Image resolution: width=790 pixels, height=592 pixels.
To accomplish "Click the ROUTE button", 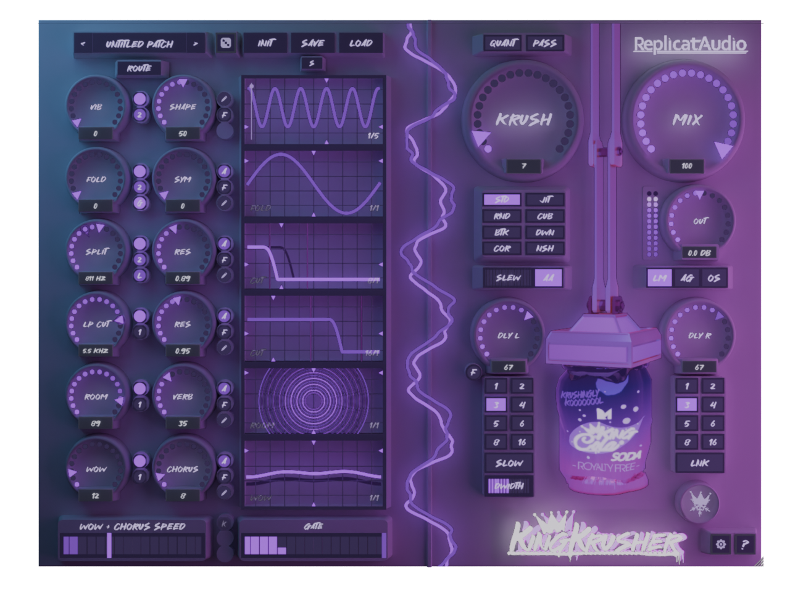I will (x=139, y=68).
